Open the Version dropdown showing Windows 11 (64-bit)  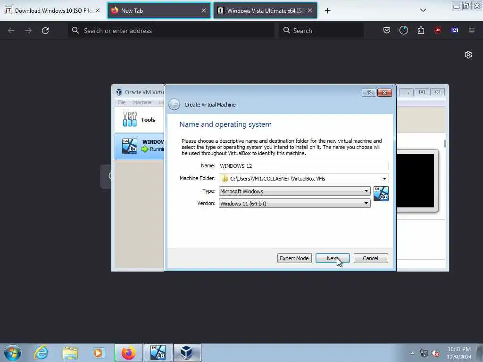294,204
